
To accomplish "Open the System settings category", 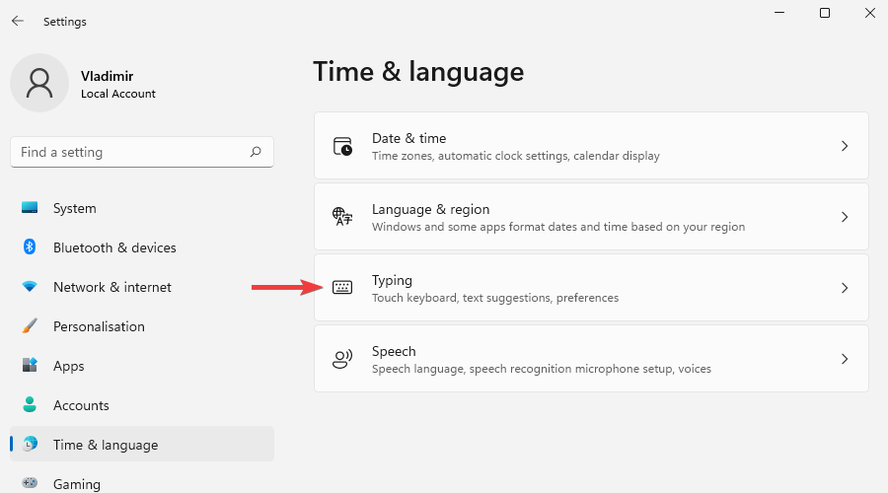I will 74,208.
